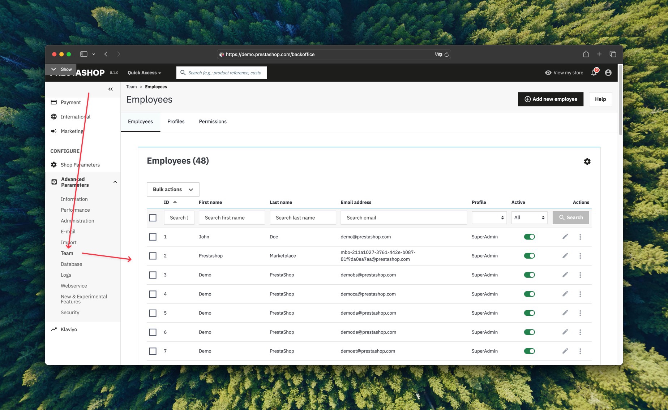Select all employees checkbox in filter row
The image size is (668, 410).
153,218
